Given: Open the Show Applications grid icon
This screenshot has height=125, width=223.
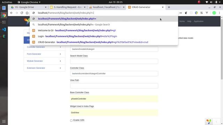Looking at the screenshot, I should [x=4, y=122].
